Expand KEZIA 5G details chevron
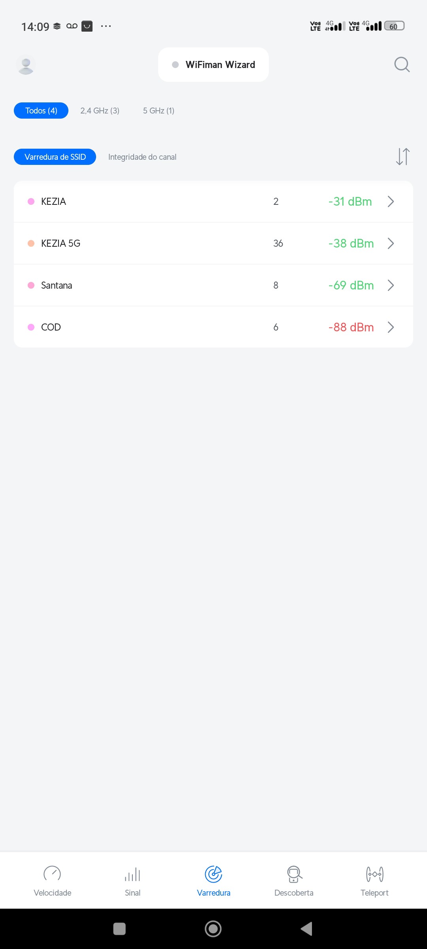 (x=391, y=244)
